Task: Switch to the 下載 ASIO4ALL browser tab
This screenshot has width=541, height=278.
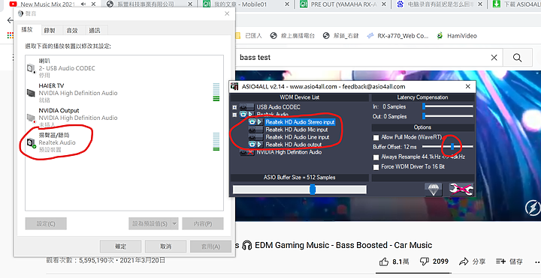Action: click(x=518, y=4)
